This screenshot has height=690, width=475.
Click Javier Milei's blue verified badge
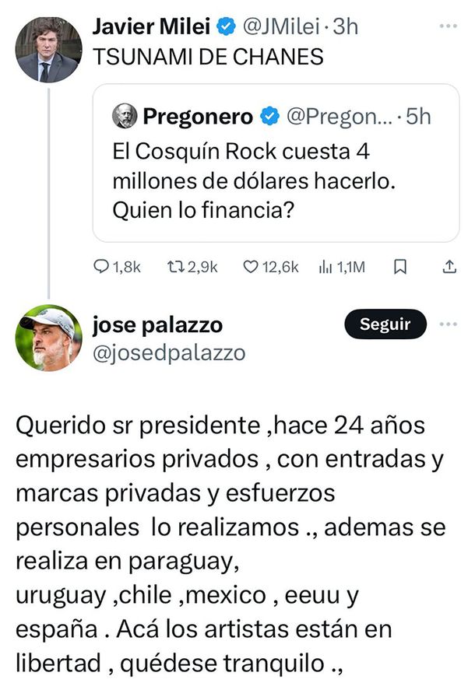coord(225,26)
